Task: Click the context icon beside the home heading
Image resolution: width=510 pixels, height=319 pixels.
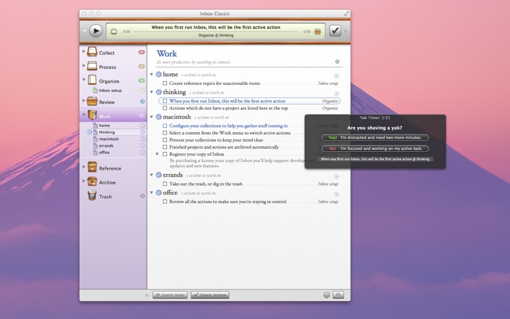Action: 159,75
